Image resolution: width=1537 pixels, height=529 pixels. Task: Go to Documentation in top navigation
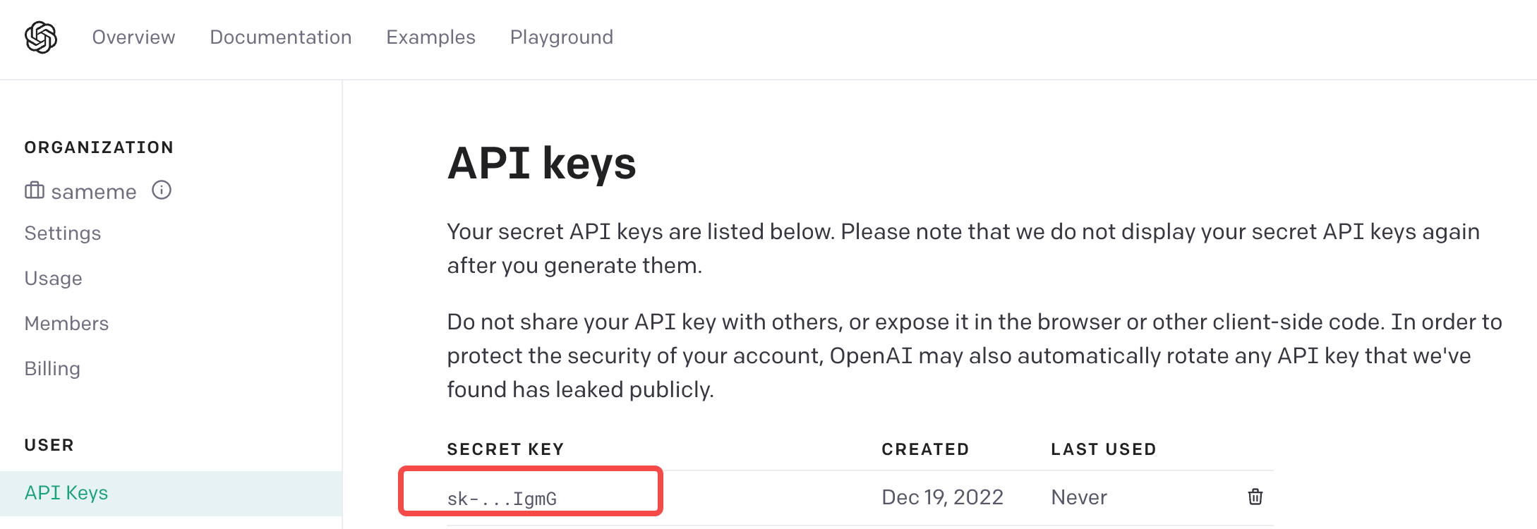click(281, 37)
